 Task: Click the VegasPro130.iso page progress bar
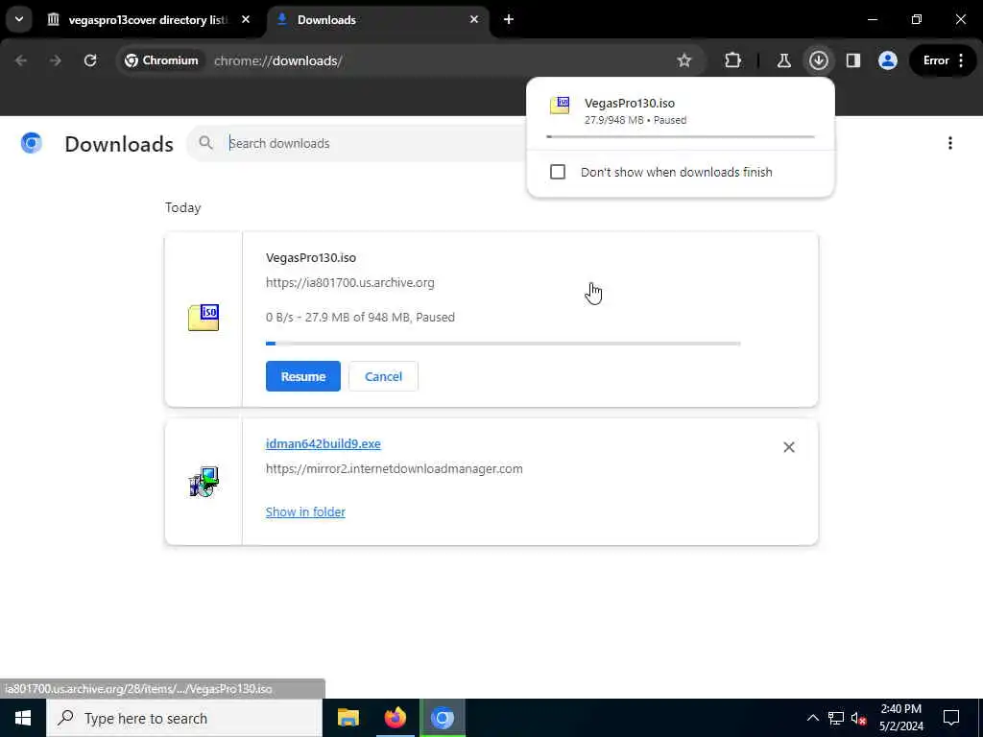(503, 344)
